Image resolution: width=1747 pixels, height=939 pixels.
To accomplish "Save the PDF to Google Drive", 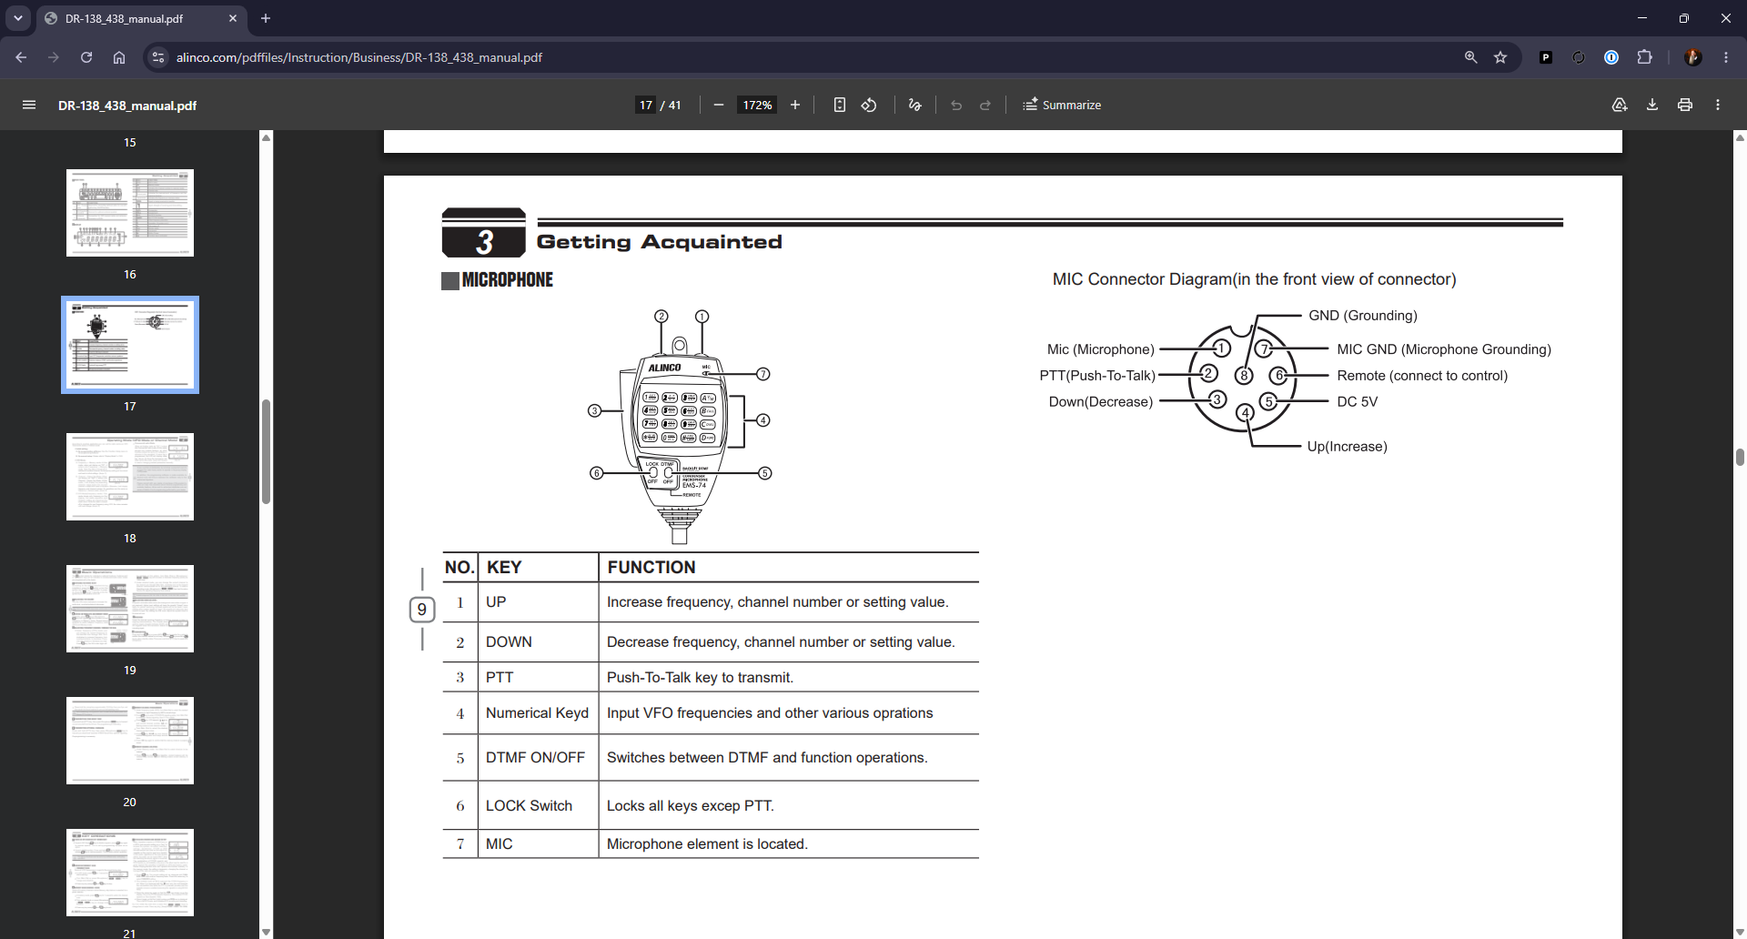I will tap(1620, 105).
